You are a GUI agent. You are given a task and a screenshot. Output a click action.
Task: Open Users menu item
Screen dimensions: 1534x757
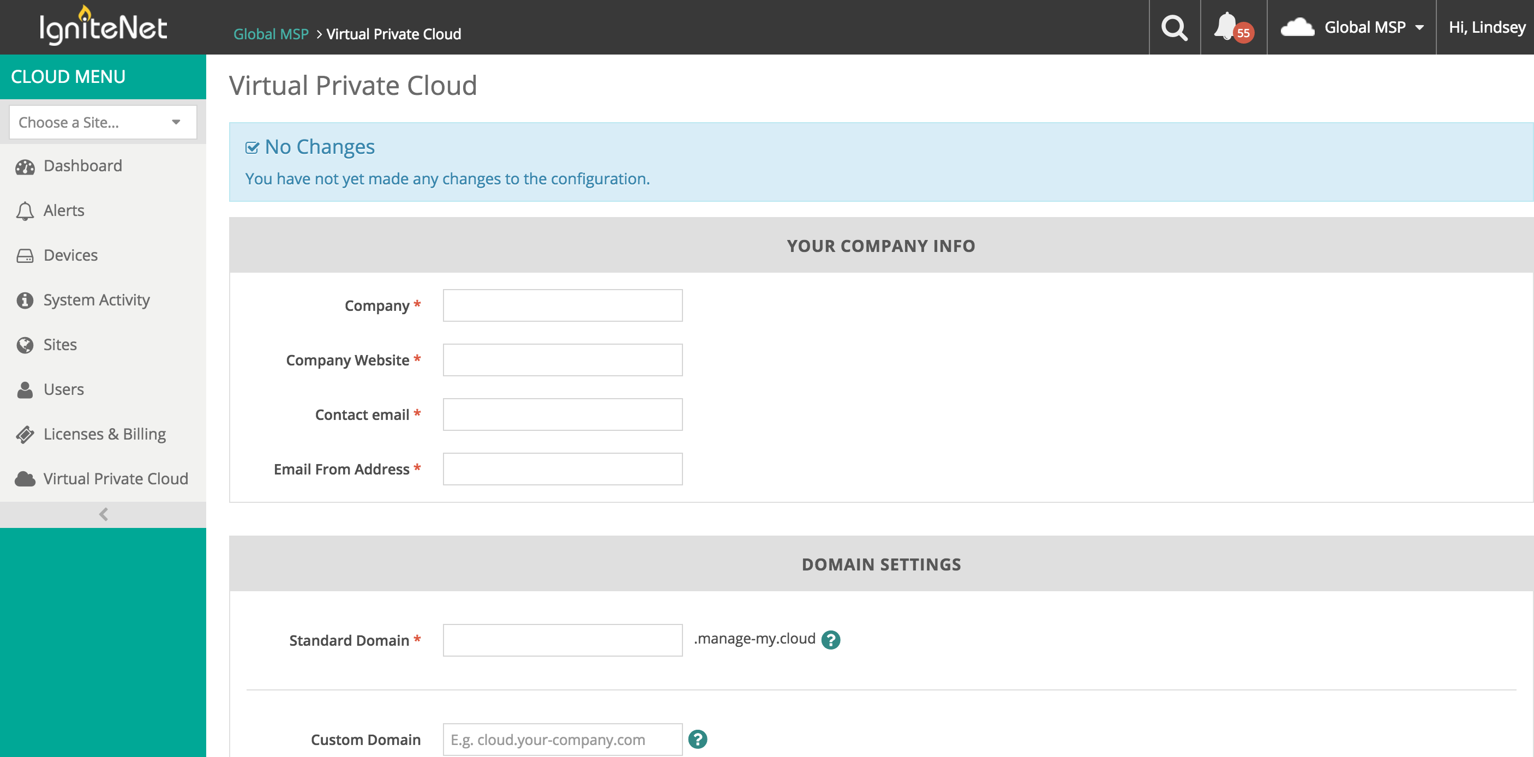pos(64,389)
